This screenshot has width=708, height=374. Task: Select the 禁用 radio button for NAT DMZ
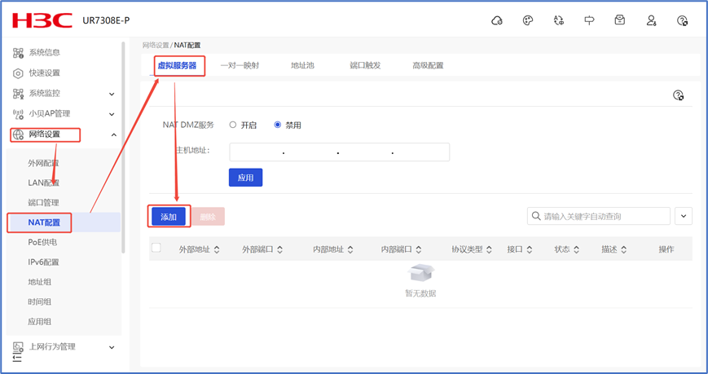pos(278,125)
